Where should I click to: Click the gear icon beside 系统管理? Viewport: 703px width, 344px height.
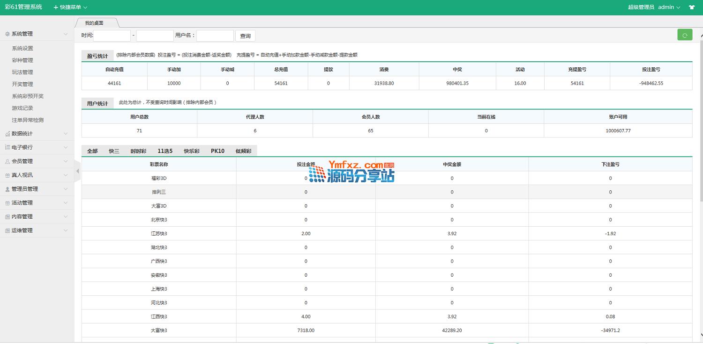click(7, 34)
